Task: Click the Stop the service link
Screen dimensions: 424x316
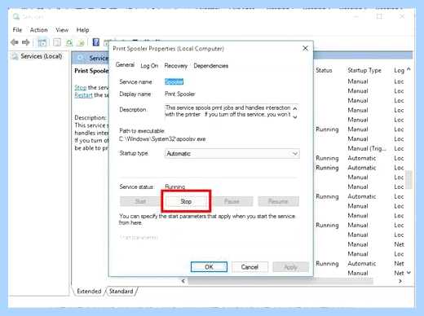Action: [81, 87]
